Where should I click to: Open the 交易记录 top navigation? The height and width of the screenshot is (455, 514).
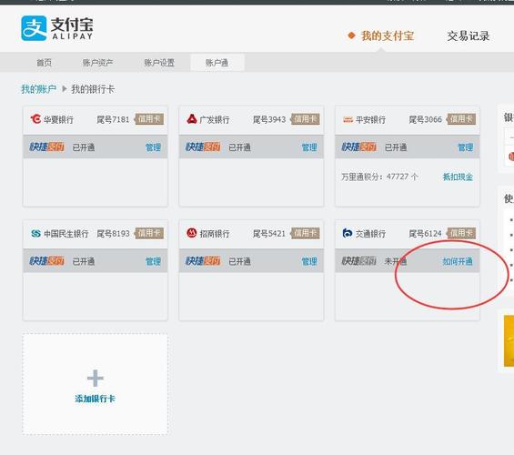pyautogui.click(x=469, y=35)
